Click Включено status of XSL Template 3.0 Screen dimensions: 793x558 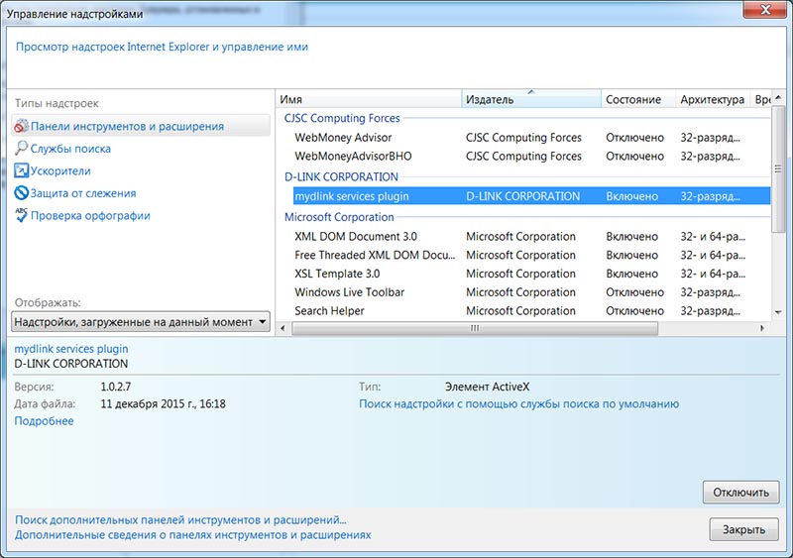pyautogui.click(x=631, y=274)
